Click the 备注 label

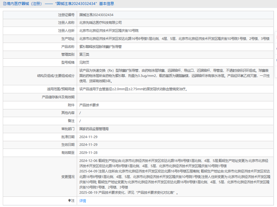(71, 121)
